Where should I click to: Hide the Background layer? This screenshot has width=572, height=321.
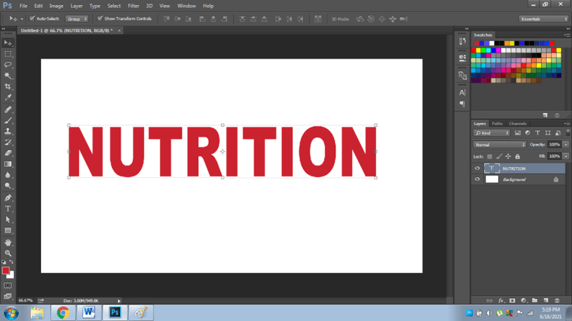(x=477, y=179)
